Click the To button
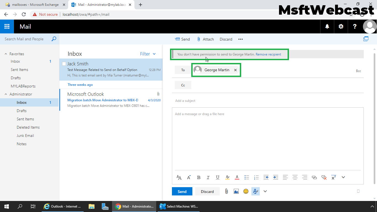Viewport: 377px width, 212px height. pyautogui.click(x=183, y=70)
